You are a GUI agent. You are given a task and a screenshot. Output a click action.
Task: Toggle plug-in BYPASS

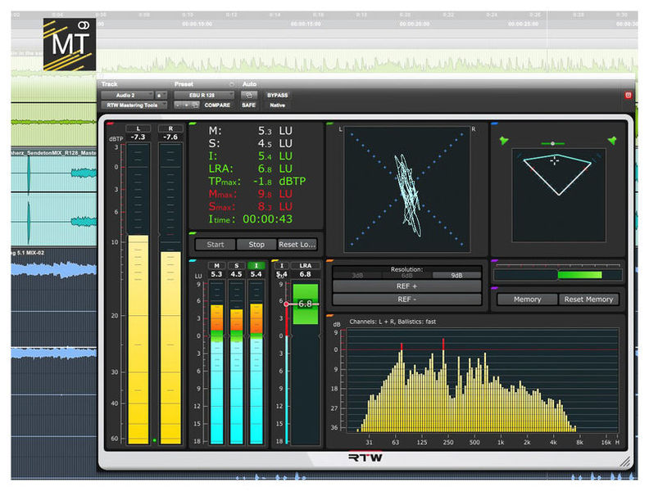[277, 95]
